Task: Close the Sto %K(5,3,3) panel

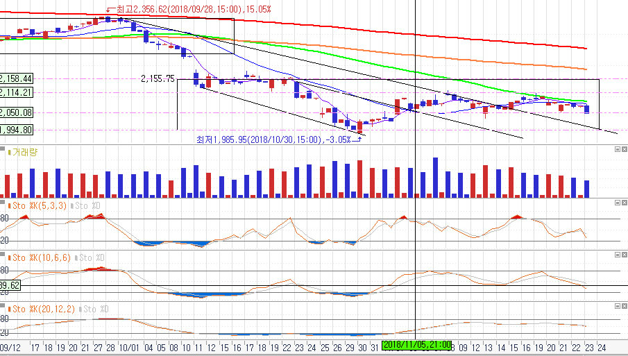Action: point(624,203)
